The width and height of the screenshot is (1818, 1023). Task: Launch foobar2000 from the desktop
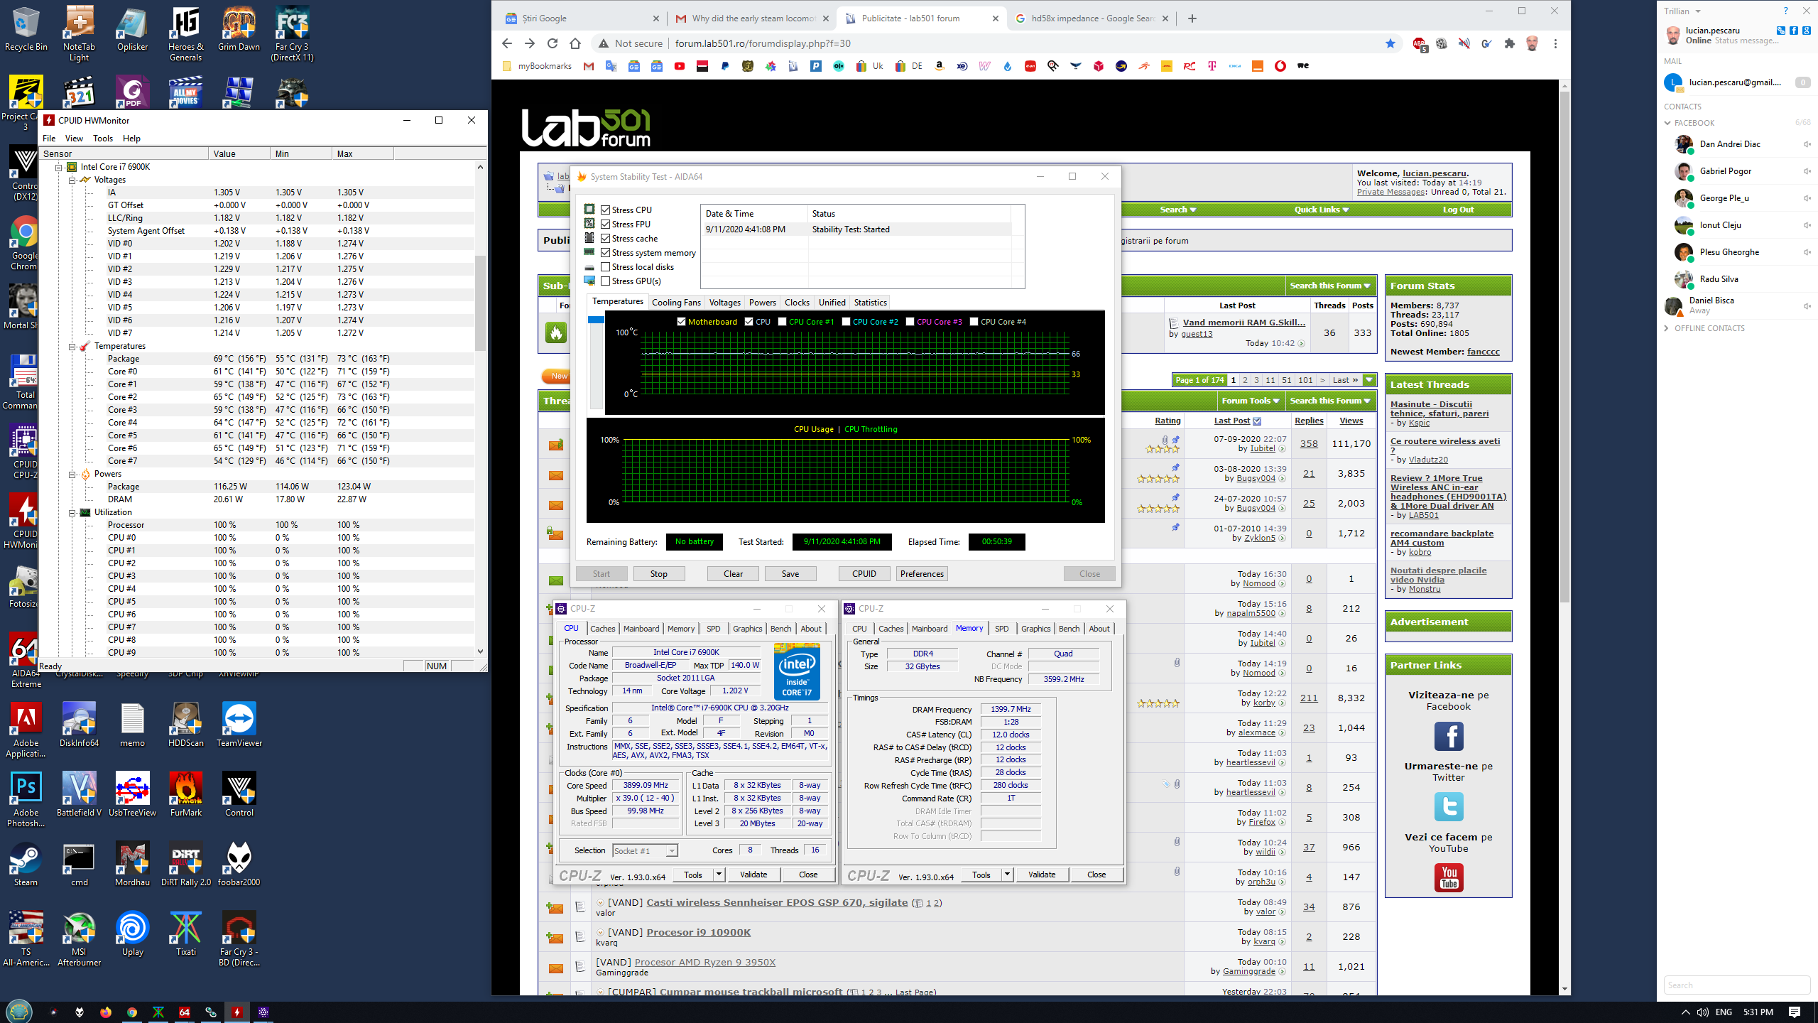239,864
